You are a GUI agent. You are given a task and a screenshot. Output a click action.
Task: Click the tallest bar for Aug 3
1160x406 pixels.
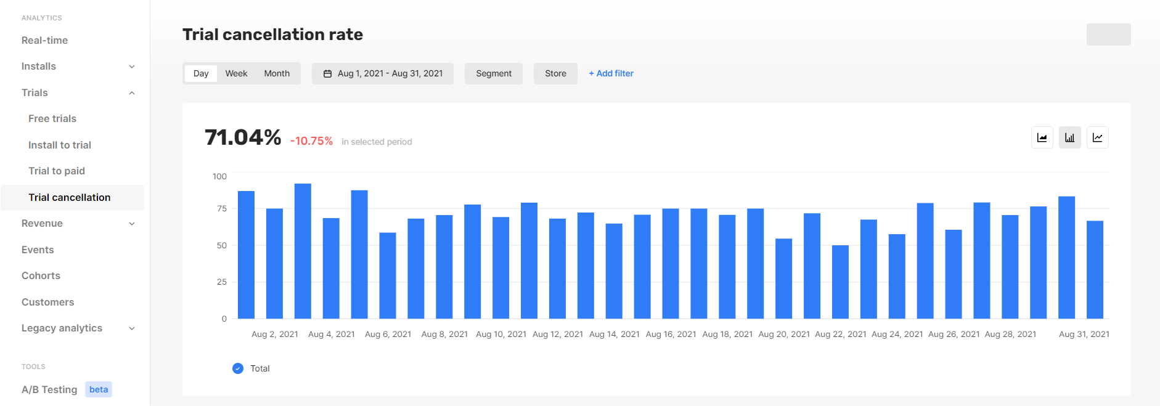tap(303, 251)
